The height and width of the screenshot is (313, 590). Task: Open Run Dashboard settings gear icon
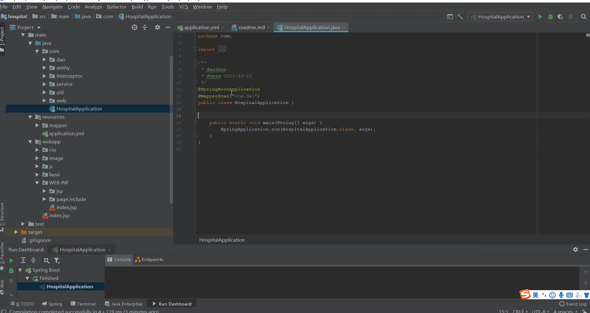coord(575,249)
